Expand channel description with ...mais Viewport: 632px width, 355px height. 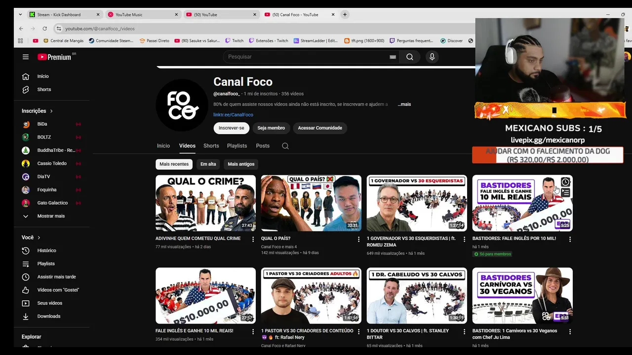point(404,105)
